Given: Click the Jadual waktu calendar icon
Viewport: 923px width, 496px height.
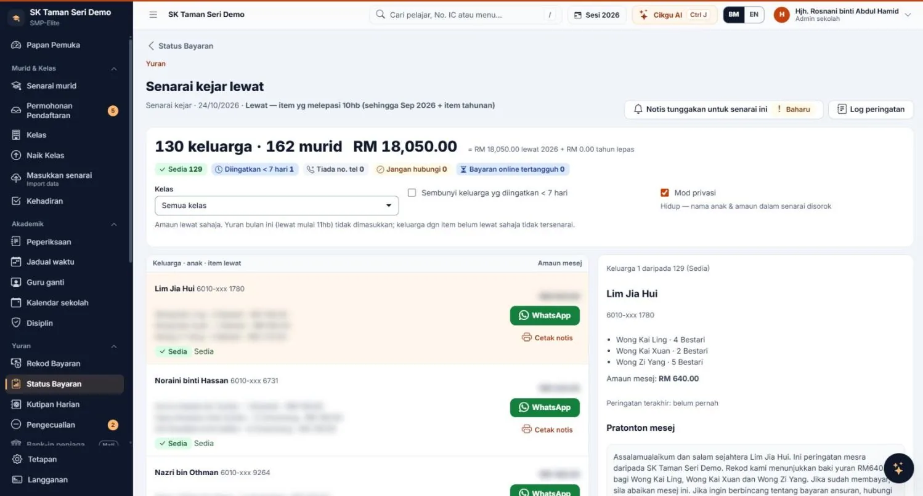Looking at the screenshot, I should 17,262.
